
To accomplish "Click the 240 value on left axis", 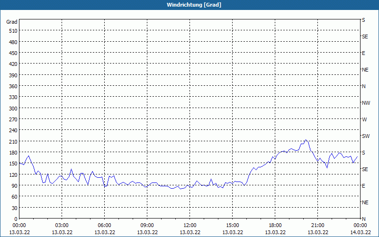I will 13,131.
